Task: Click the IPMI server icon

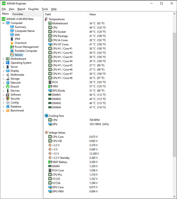Action: 12,39
